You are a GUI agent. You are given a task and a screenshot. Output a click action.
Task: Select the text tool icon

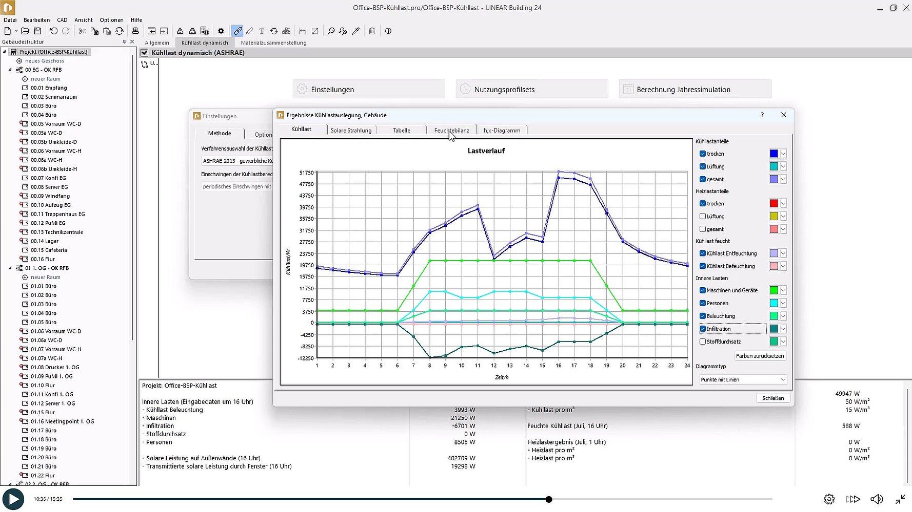262,31
